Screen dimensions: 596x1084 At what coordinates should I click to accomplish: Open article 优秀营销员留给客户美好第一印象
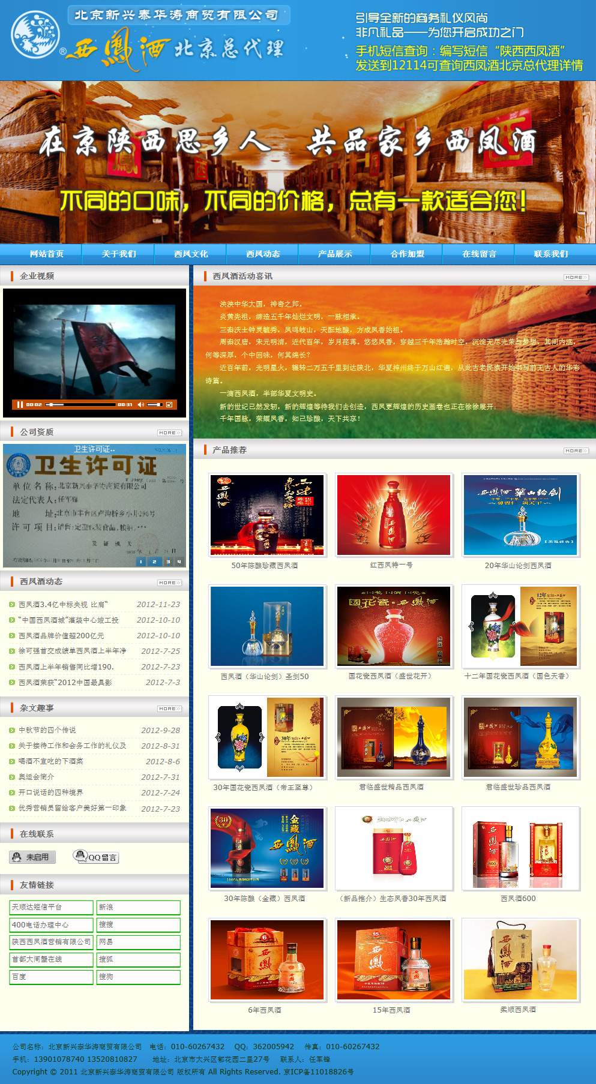tap(72, 808)
